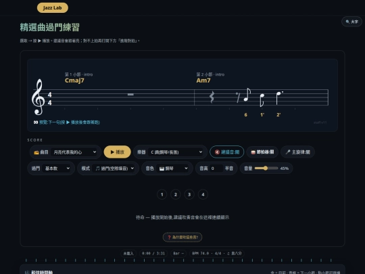Toggle the 節拍器 metronome button
Screen dimensions: 365x274
tap(262, 152)
